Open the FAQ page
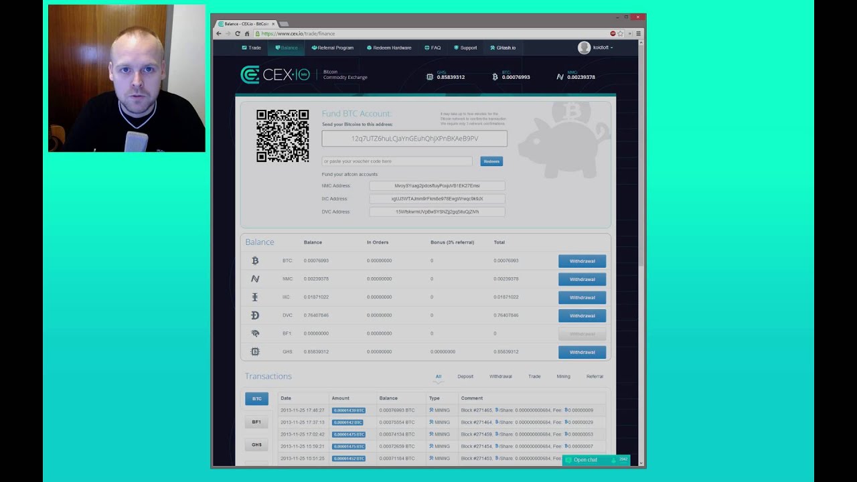Screen dimensions: 857x482 tap(433, 48)
